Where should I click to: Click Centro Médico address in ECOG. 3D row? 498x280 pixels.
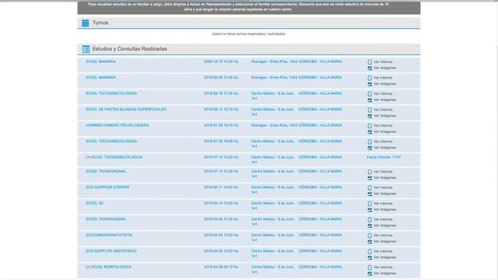click(x=273, y=205)
